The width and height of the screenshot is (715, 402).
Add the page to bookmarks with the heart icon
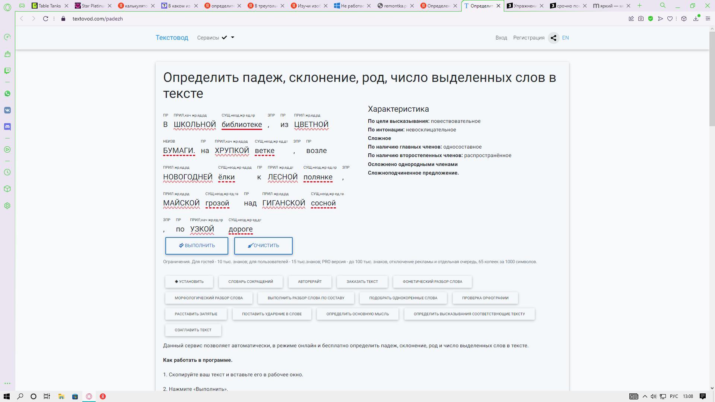(670, 19)
